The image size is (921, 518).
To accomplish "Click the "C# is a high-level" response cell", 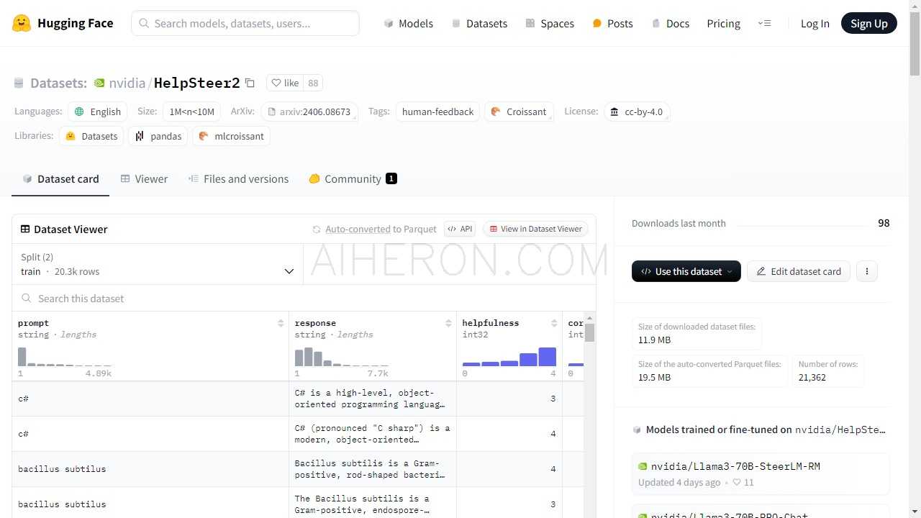I will [x=373, y=399].
